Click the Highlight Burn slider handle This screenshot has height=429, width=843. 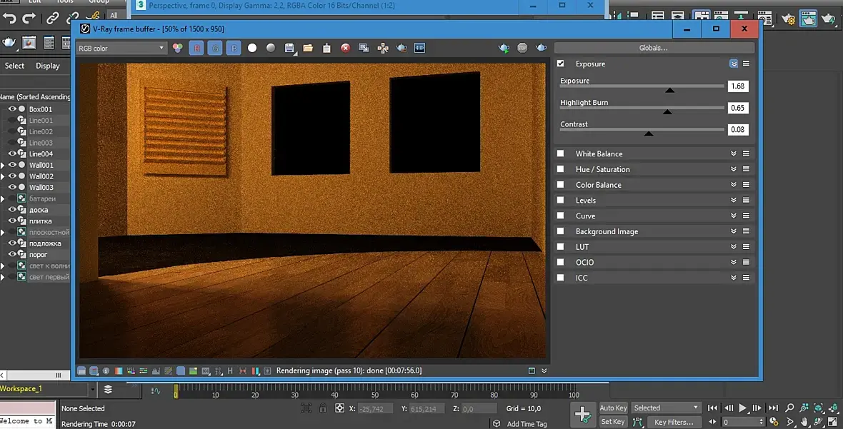click(x=667, y=111)
